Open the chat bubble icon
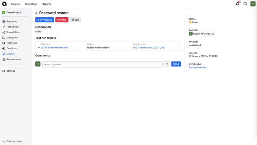Viewport: 257px width, 145px height. pyautogui.click(x=245, y=4)
